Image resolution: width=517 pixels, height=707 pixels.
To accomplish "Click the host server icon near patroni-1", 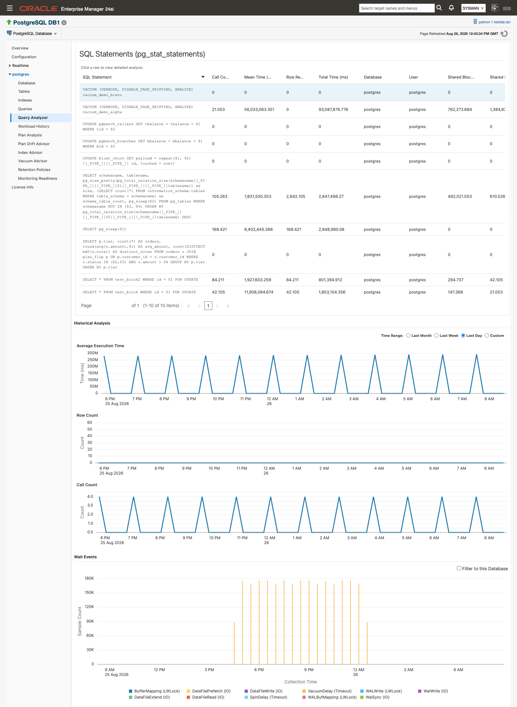I will pos(475,22).
